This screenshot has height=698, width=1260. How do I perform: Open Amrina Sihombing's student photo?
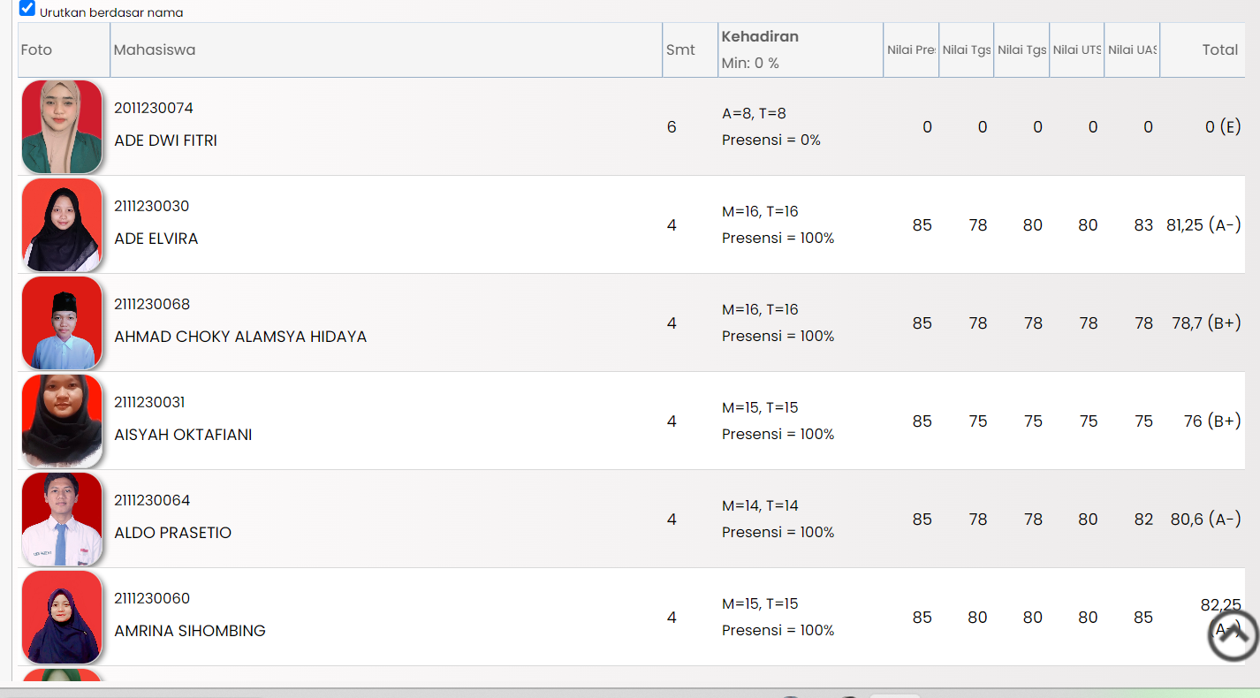[62, 618]
